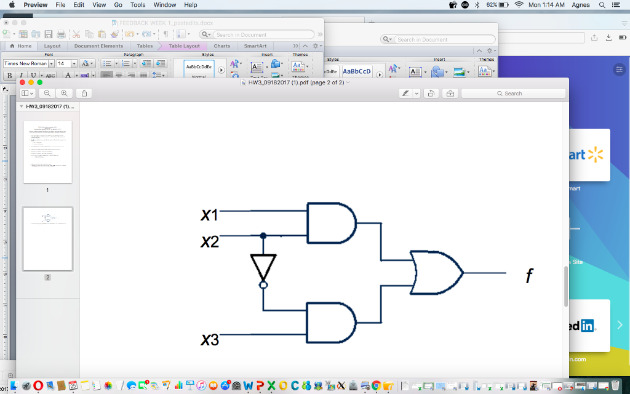Click the zoom out magnifier in Preview
This screenshot has height=394, width=630.
[x=48, y=93]
